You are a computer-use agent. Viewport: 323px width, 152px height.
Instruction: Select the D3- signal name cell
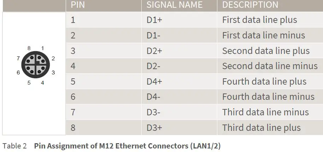click(154, 113)
